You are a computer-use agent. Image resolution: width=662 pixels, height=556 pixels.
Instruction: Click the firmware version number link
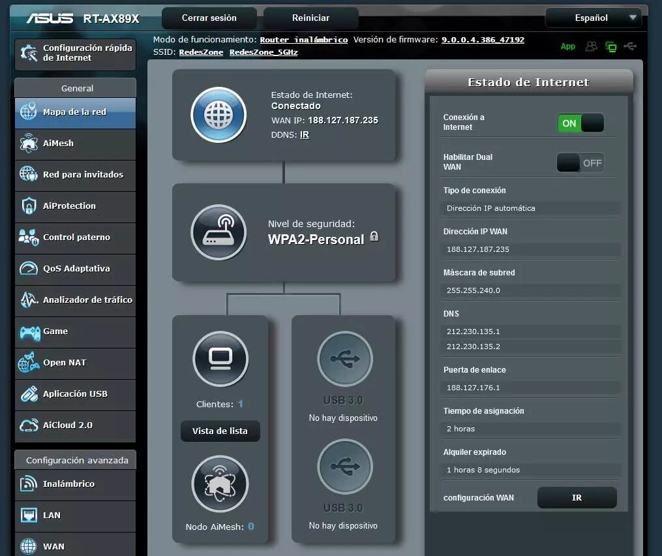pyautogui.click(x=483, y=40)
